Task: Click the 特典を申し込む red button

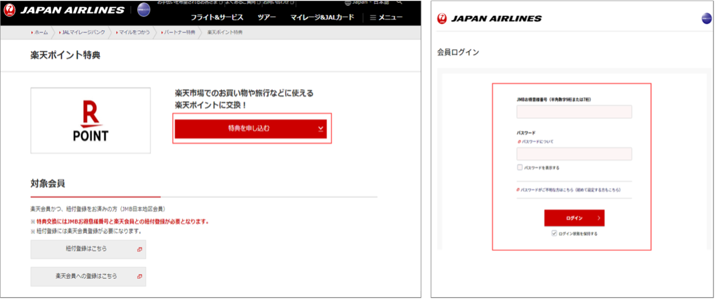Action: (x=251, y=129)
